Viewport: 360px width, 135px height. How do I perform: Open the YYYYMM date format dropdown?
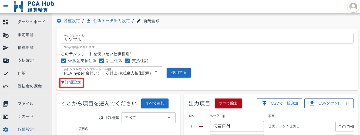[344, 126]
